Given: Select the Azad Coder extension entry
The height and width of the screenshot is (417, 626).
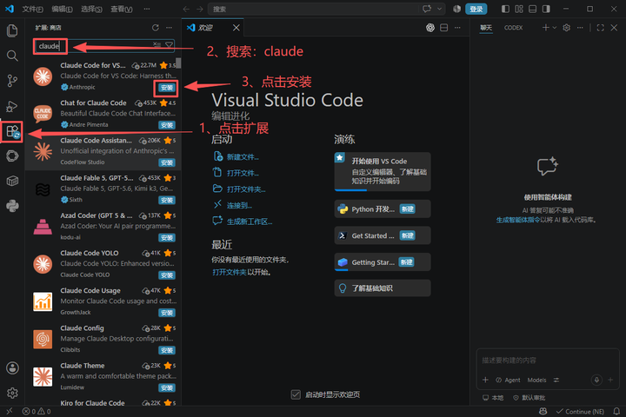Looking at the screenshot, I should click(x=103, y=226).
